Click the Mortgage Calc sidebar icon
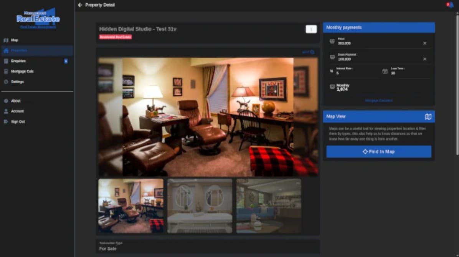 (6, 71)
